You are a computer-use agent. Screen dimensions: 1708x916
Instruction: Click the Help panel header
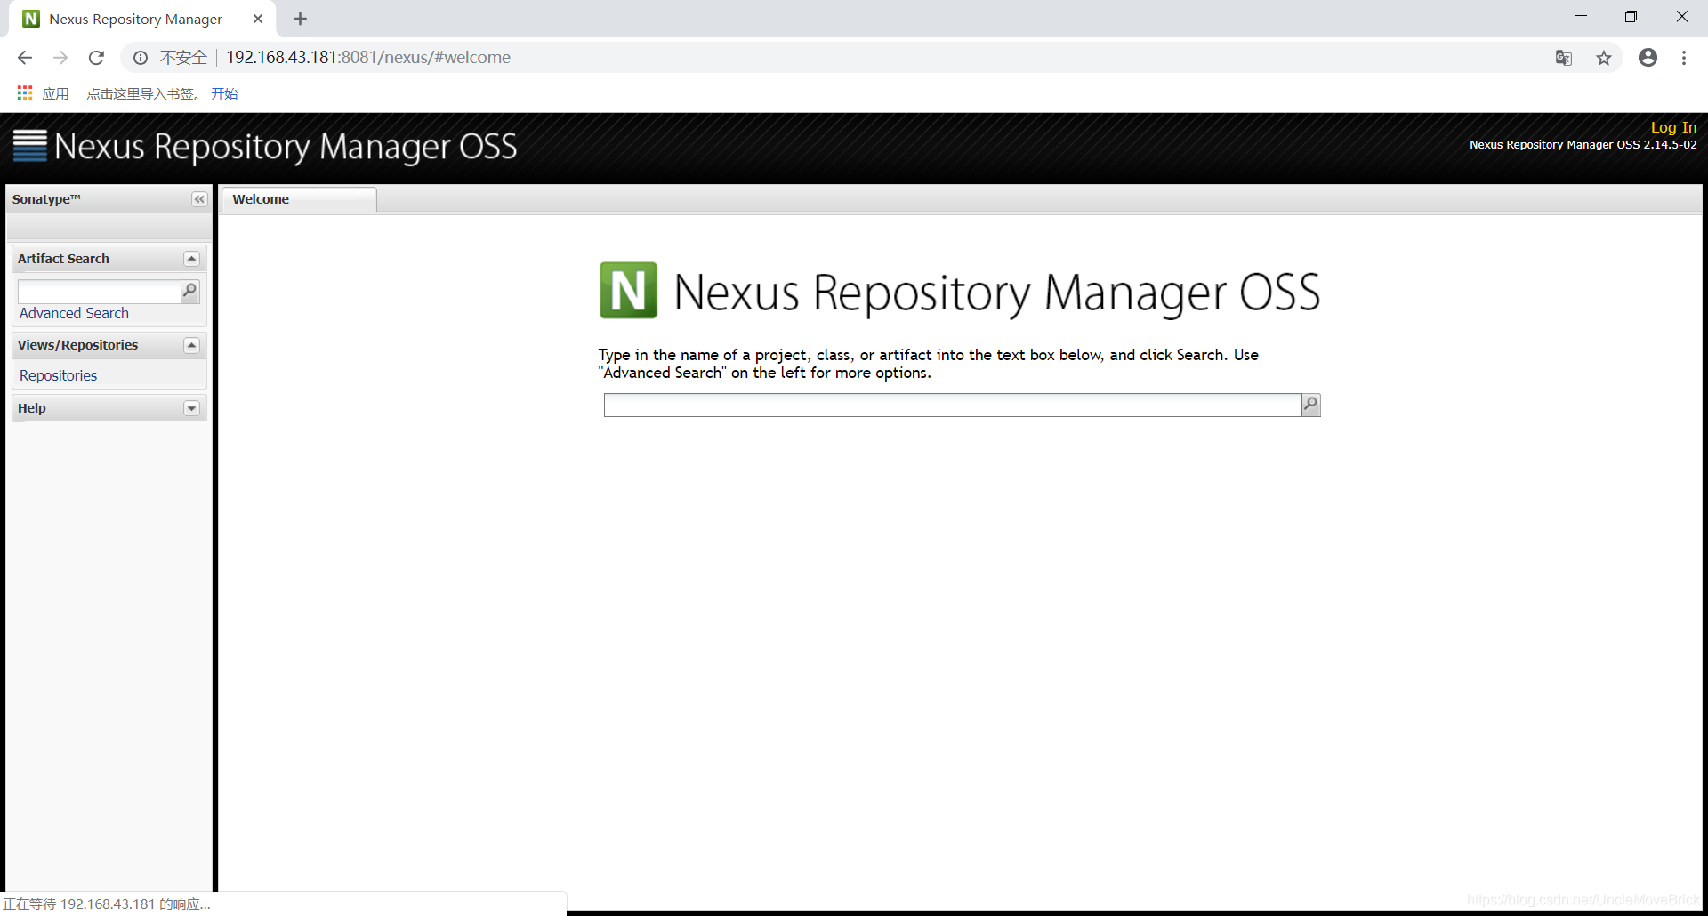point(109,408)
